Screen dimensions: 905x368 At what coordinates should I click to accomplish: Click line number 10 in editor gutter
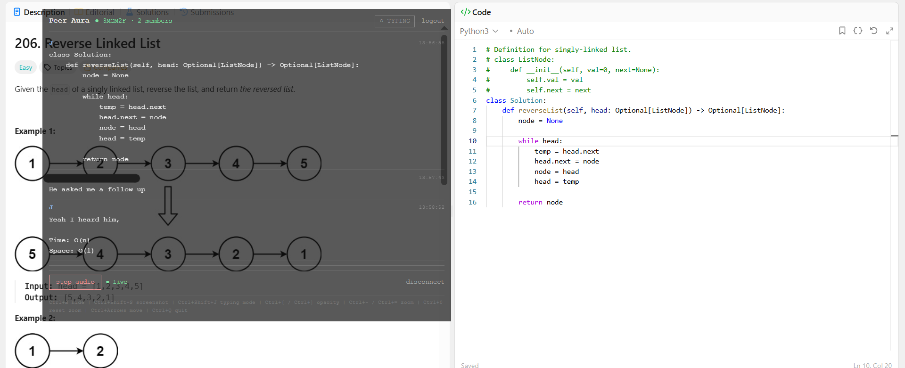(472, 141)
